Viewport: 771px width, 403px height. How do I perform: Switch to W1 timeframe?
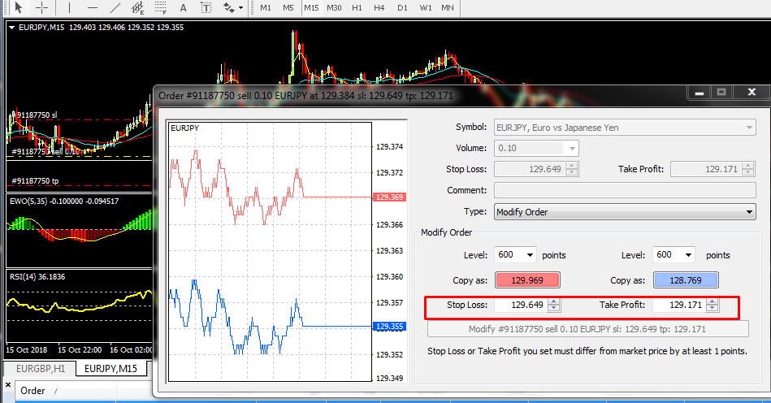tap(426, 8)
